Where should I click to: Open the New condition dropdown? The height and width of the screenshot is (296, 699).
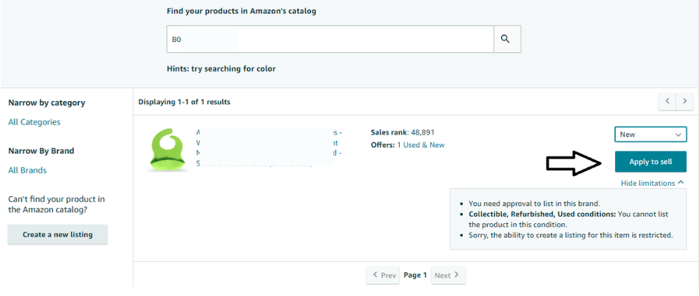[x=650, y=134]
